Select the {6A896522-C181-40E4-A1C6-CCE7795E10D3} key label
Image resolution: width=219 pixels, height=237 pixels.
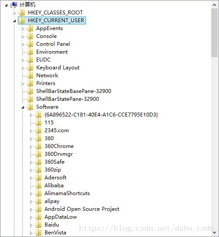[101, 115]
